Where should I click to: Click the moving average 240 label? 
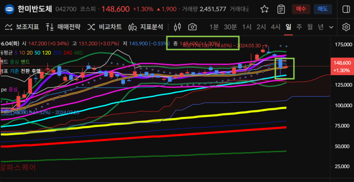coord(67,53)
